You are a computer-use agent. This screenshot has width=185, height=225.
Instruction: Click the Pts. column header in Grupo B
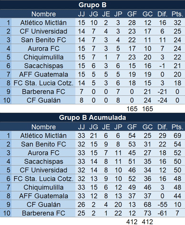tap(178, 14)
